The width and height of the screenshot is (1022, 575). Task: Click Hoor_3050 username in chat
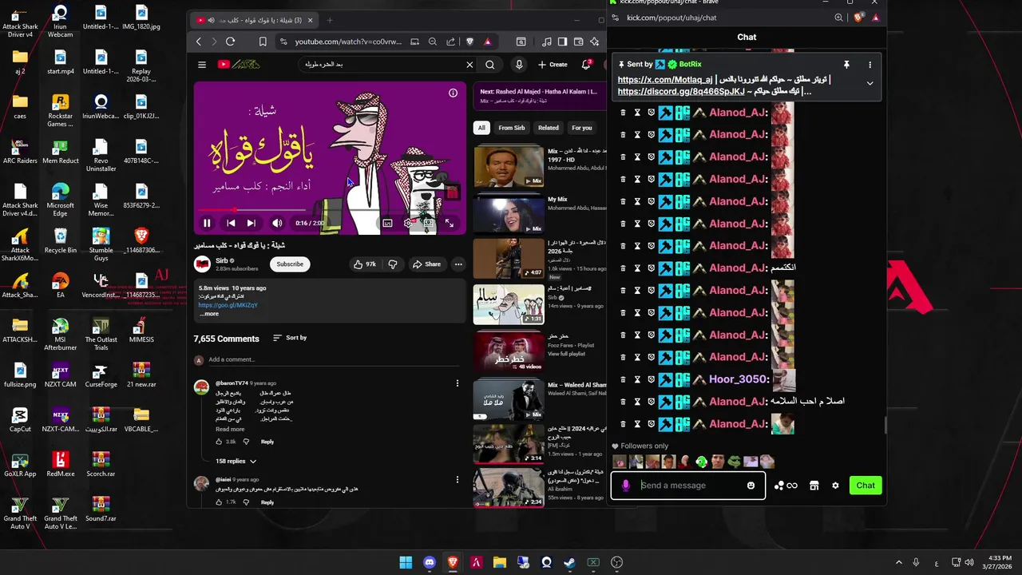[738, 379]
